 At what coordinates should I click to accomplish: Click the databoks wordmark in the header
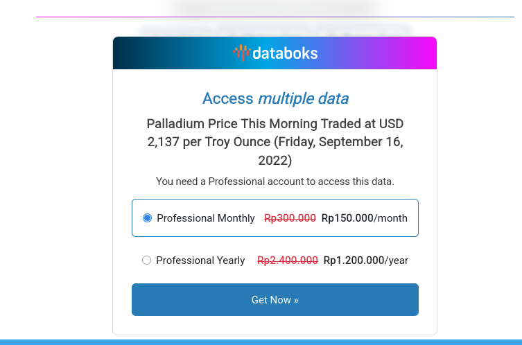point(285,53)
